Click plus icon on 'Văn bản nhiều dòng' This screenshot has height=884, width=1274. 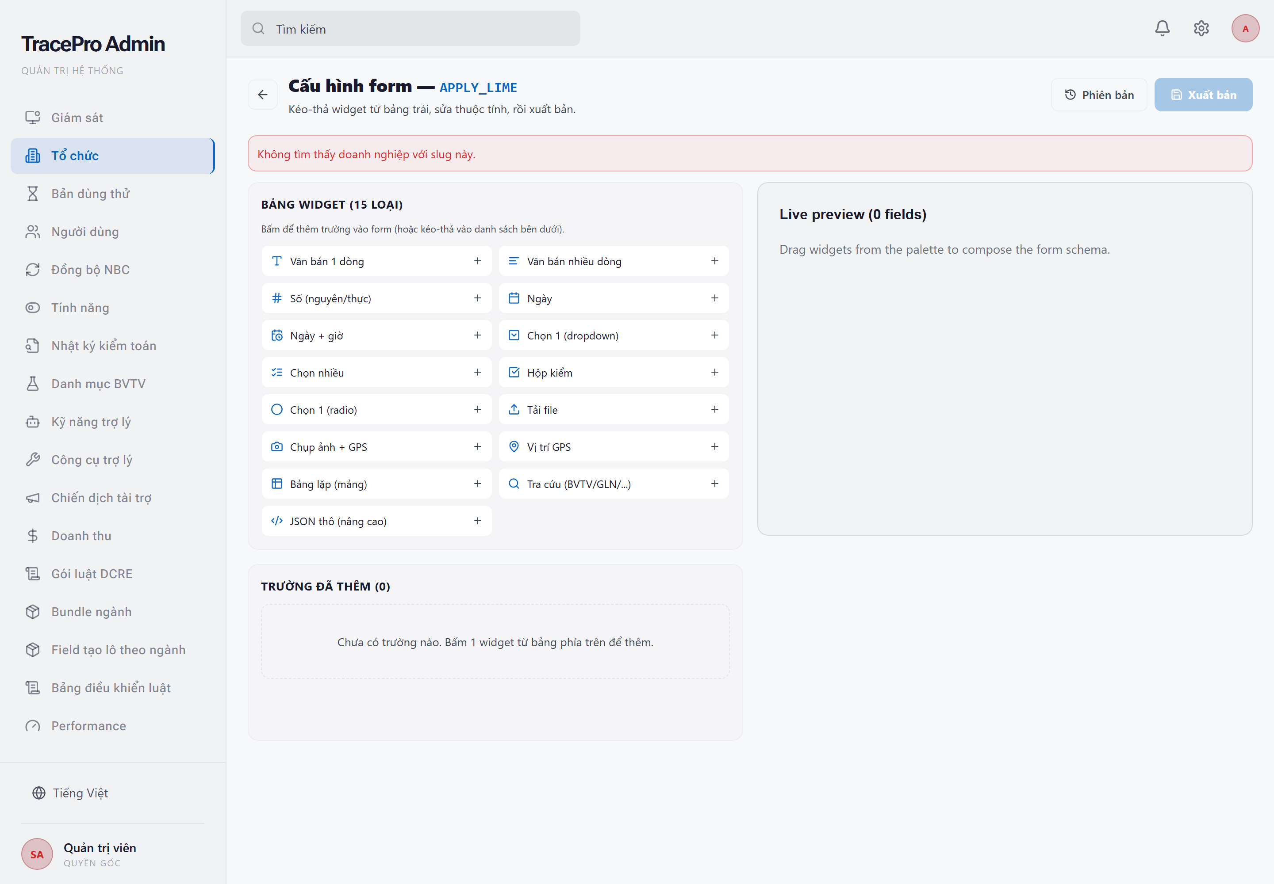click(714, 261)
